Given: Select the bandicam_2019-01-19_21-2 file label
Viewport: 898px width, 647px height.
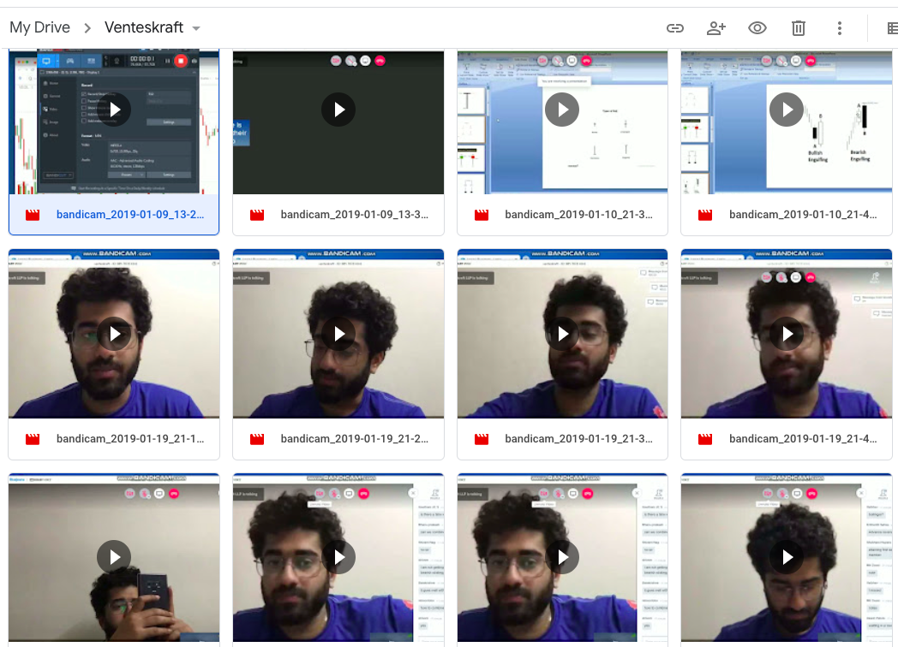Looking at the screenshot, I should click(354, 439).
